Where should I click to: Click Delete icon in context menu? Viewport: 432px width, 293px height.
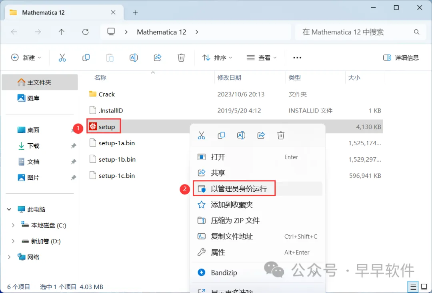pyautogui.click(x=281, y=135)
